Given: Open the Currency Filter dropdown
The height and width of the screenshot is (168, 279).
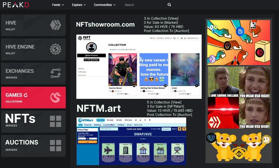Looking at the screenshot, I should click(166, 129).
